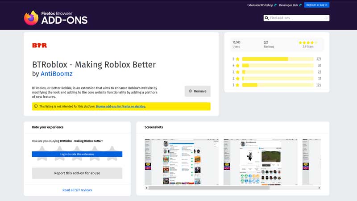Open the second screenshot thumbnail

point(261,162)
